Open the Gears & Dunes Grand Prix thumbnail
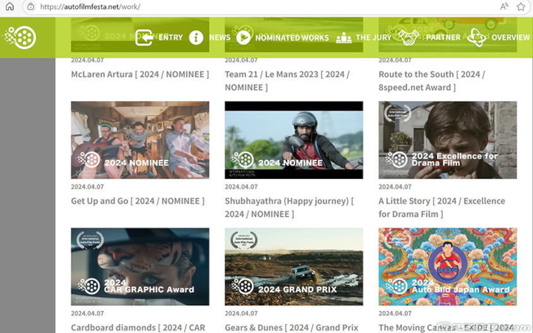 click(294, 266)
